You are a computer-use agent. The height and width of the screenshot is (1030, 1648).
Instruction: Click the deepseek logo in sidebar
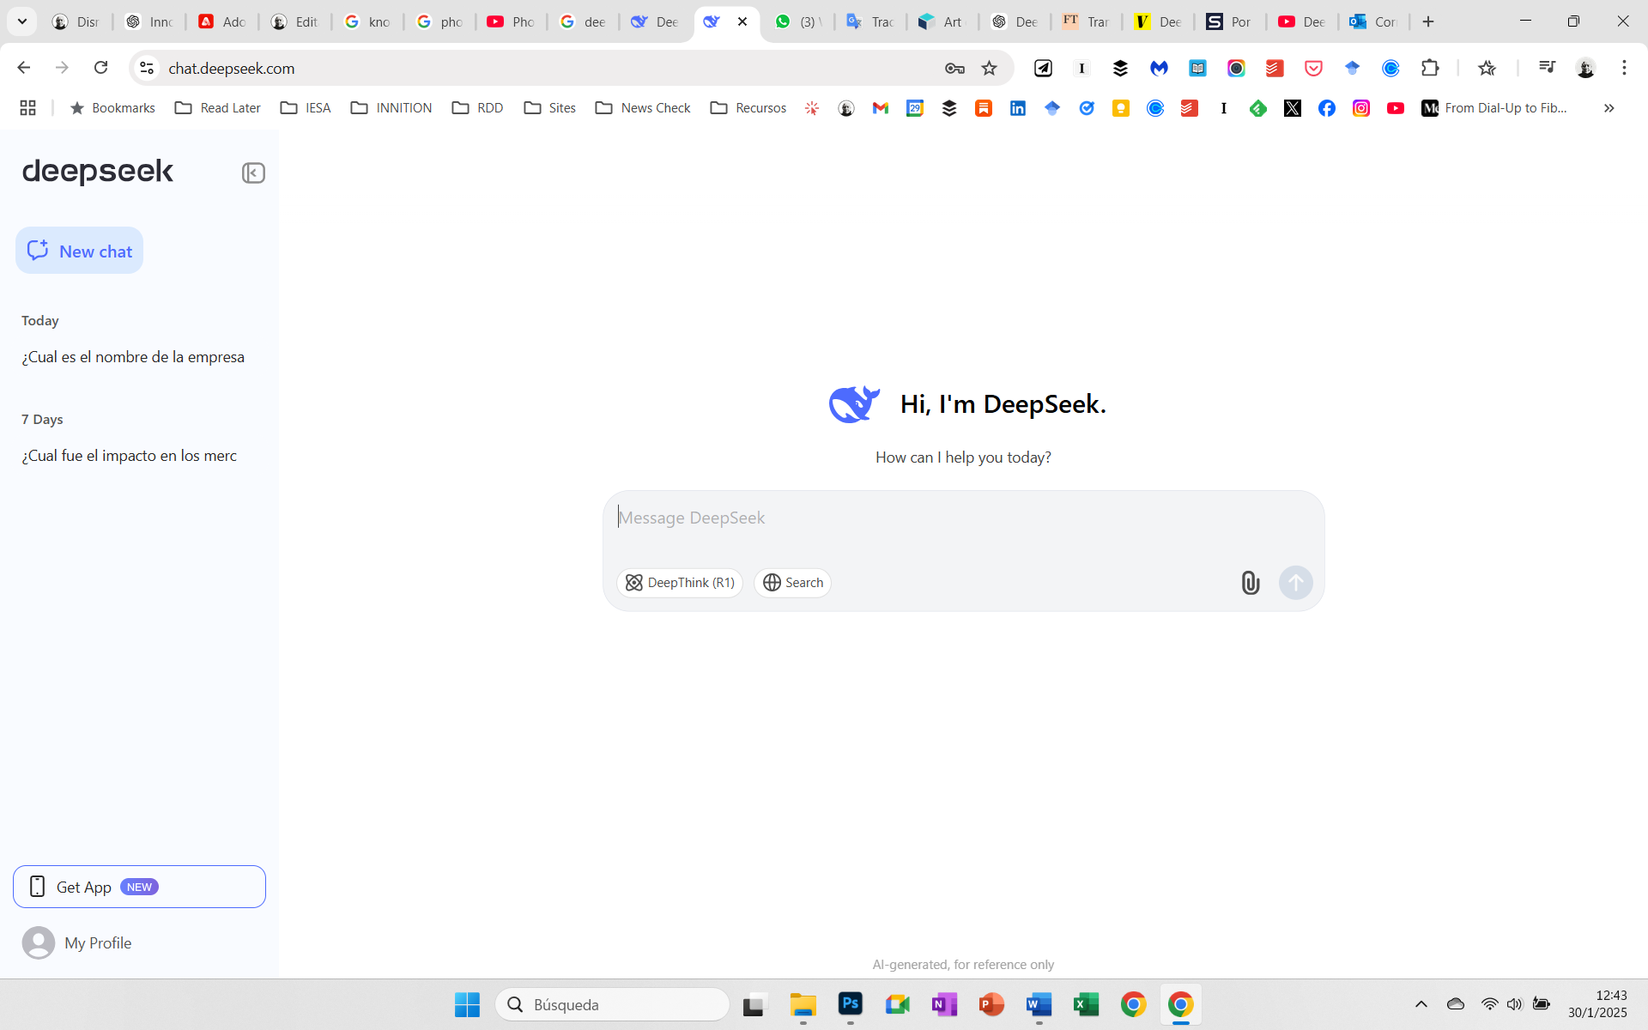[98, 172]
